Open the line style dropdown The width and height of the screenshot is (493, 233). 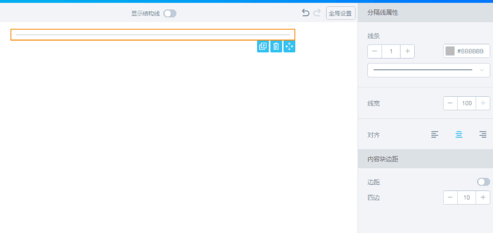pyautogui.click(x=428, y=70)
